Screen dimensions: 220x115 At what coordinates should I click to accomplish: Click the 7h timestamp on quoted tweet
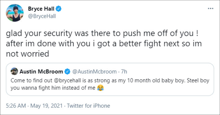(x=124, y=72)
